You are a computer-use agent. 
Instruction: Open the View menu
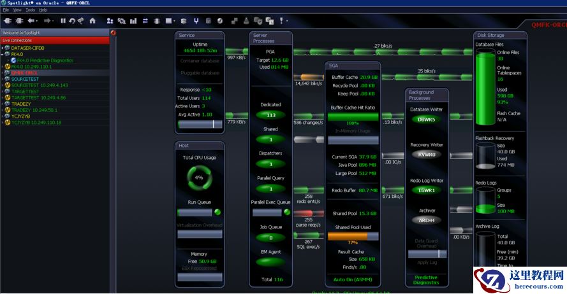(17, 10)
